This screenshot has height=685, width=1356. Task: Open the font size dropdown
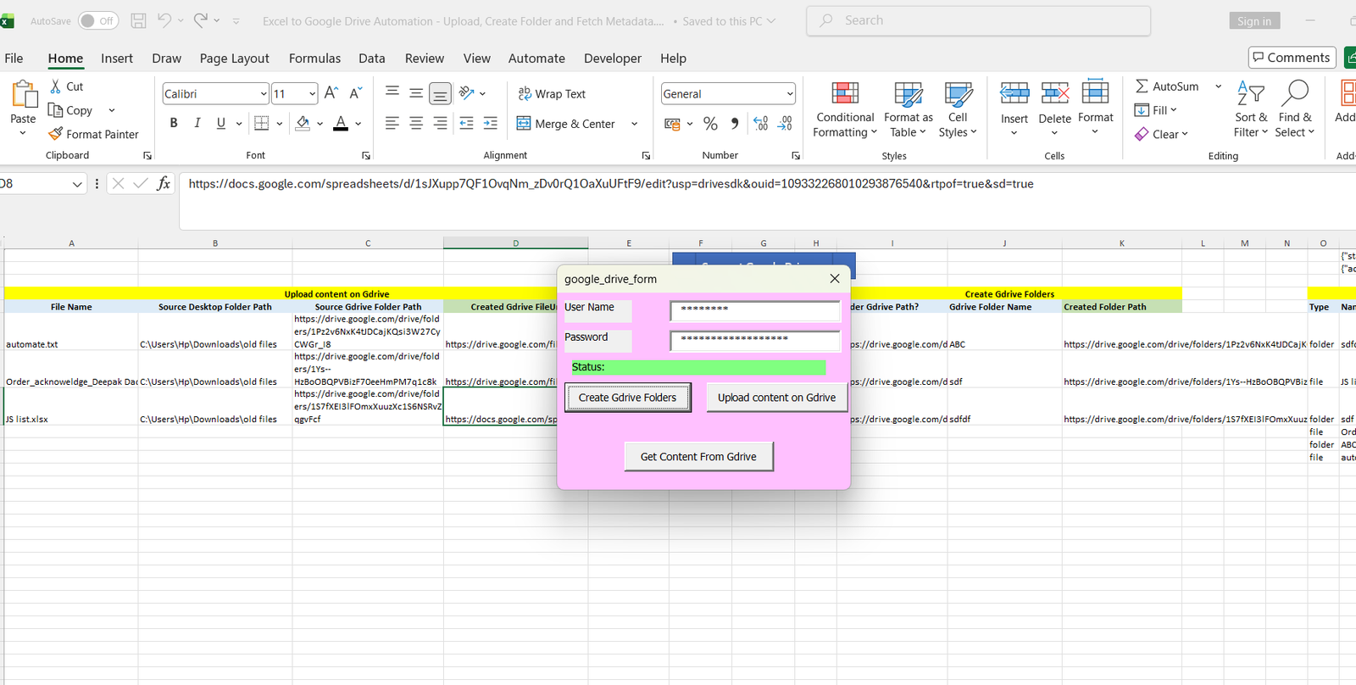pyautogui.click(x=313, y=94)
